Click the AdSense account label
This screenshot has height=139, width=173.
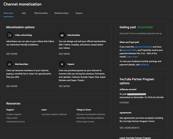128,90
